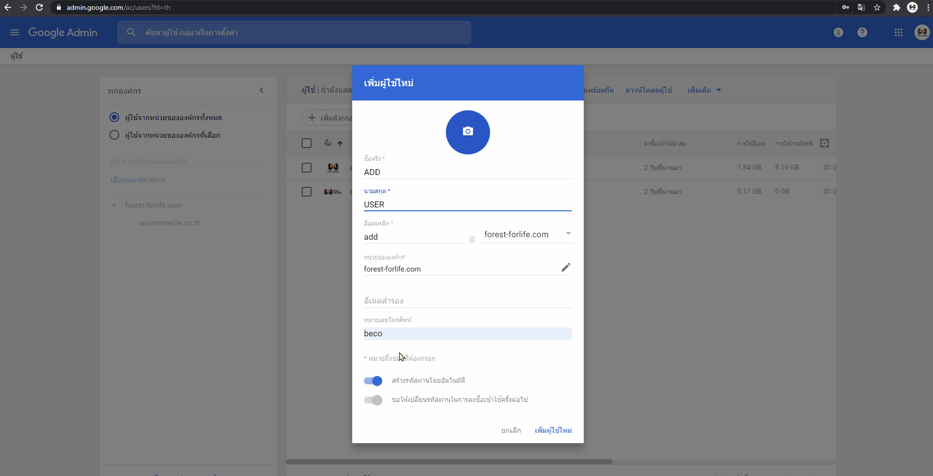This screenshot has width=933, height=476.
Task: Click the last name field containing USER
Action: click(468, 204)
